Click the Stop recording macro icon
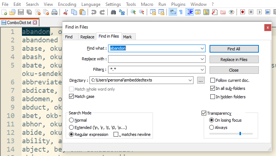This screenshot has width=276, height=156. tap(251, 12)
